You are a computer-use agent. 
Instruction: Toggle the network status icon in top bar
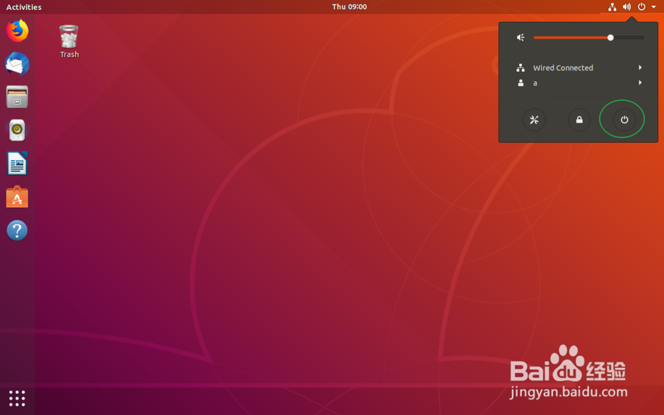612,7
